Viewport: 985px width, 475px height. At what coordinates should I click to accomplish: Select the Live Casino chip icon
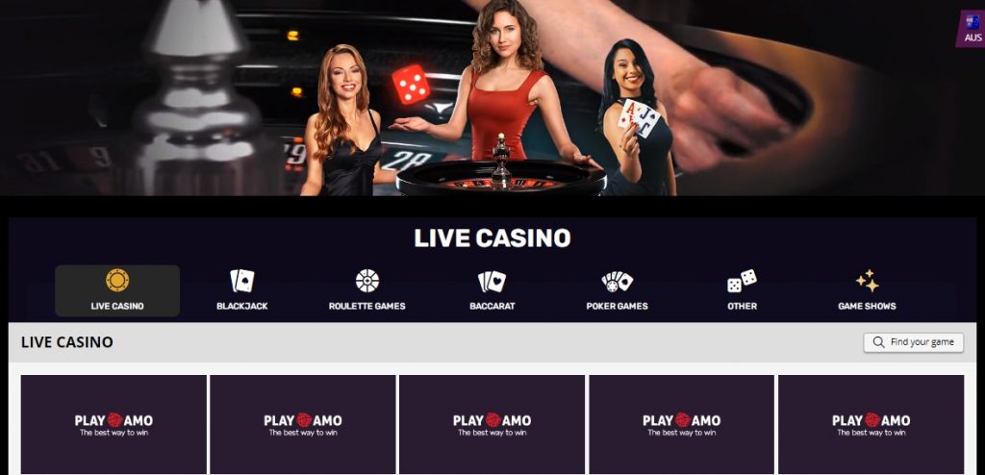pos(117,280)
